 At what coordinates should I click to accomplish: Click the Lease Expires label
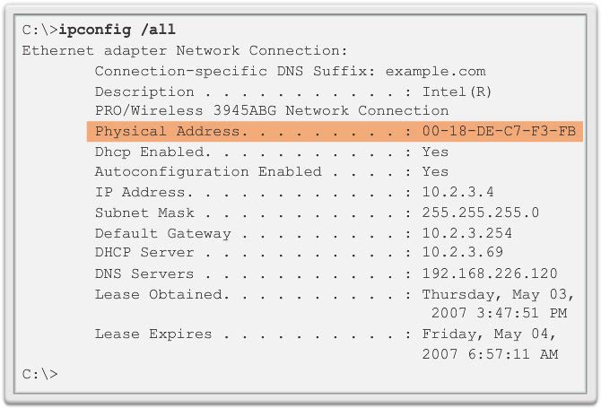click(x=153, y=334)
